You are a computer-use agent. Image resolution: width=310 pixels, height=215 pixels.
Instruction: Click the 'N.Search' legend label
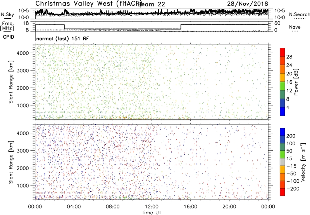coord(299,14)
